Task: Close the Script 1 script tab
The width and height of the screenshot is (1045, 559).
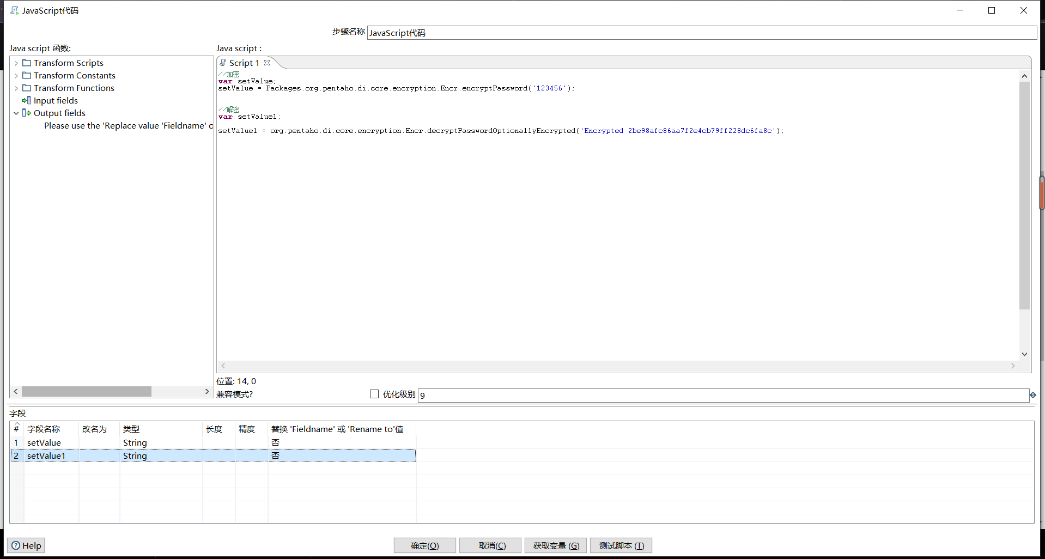Action: coord(267,62)
